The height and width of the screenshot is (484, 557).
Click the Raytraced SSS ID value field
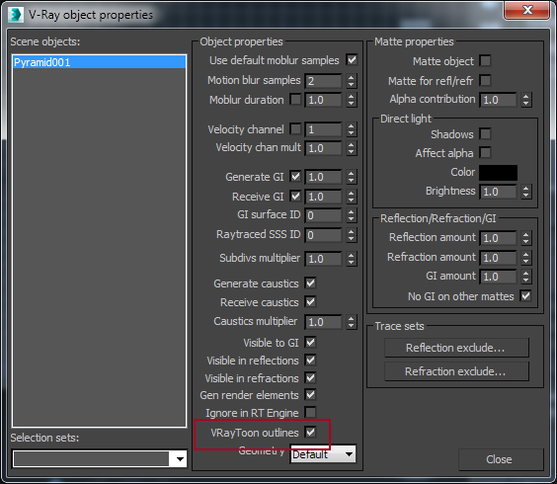click(323, 235)
